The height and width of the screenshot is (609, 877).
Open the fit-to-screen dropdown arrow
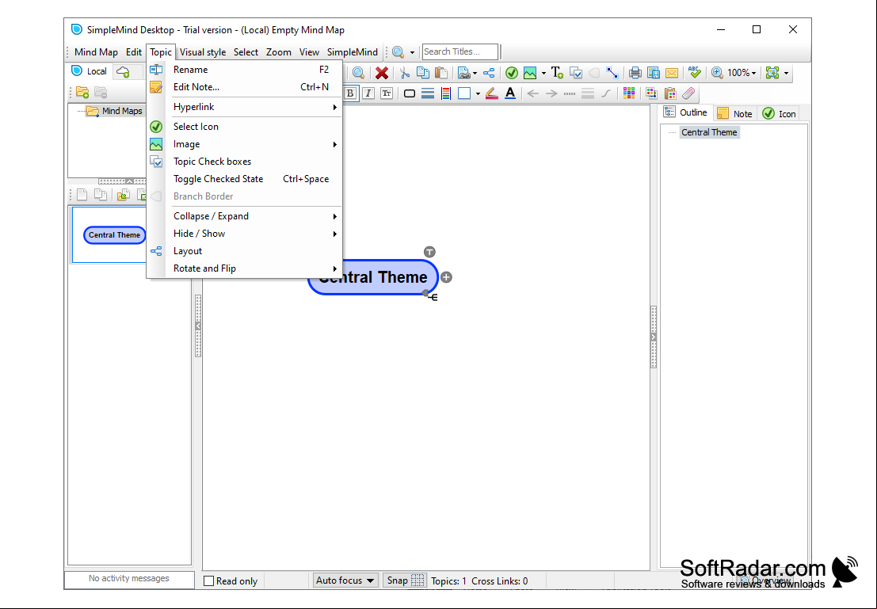pos(786,73)
